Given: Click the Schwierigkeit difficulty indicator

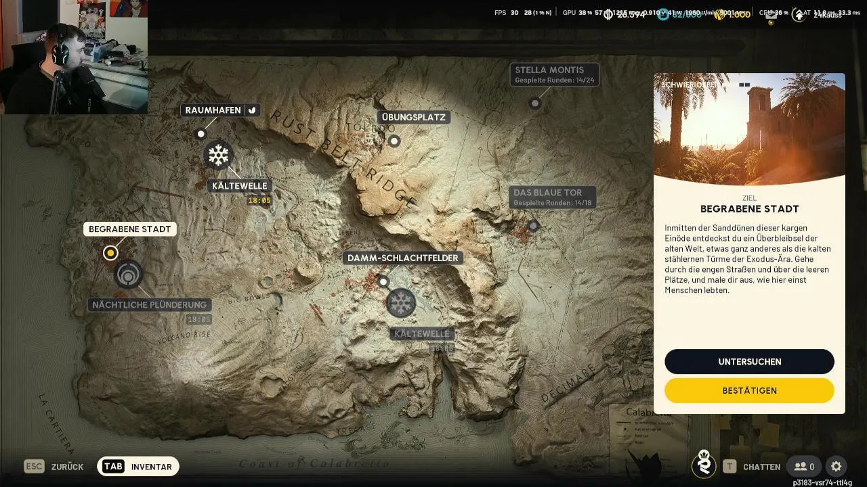Looking at the screenshot, I should [706, 85].
